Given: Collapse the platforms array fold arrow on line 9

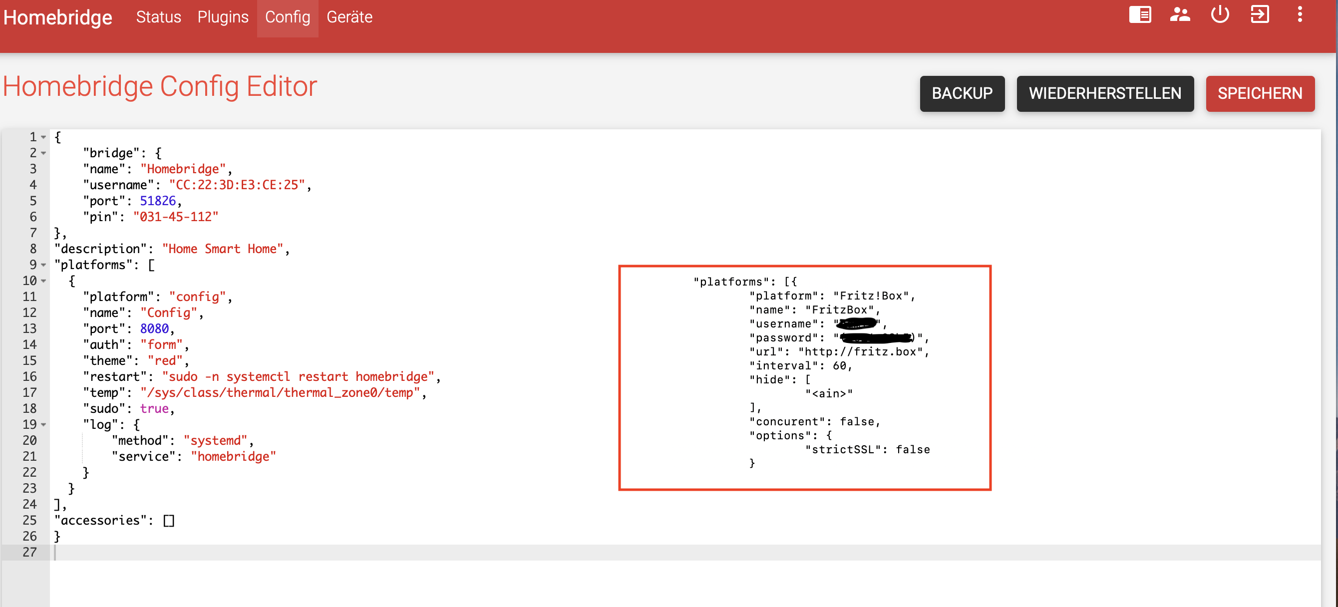Looking at the screenshot, I should (x=43, y=266).
